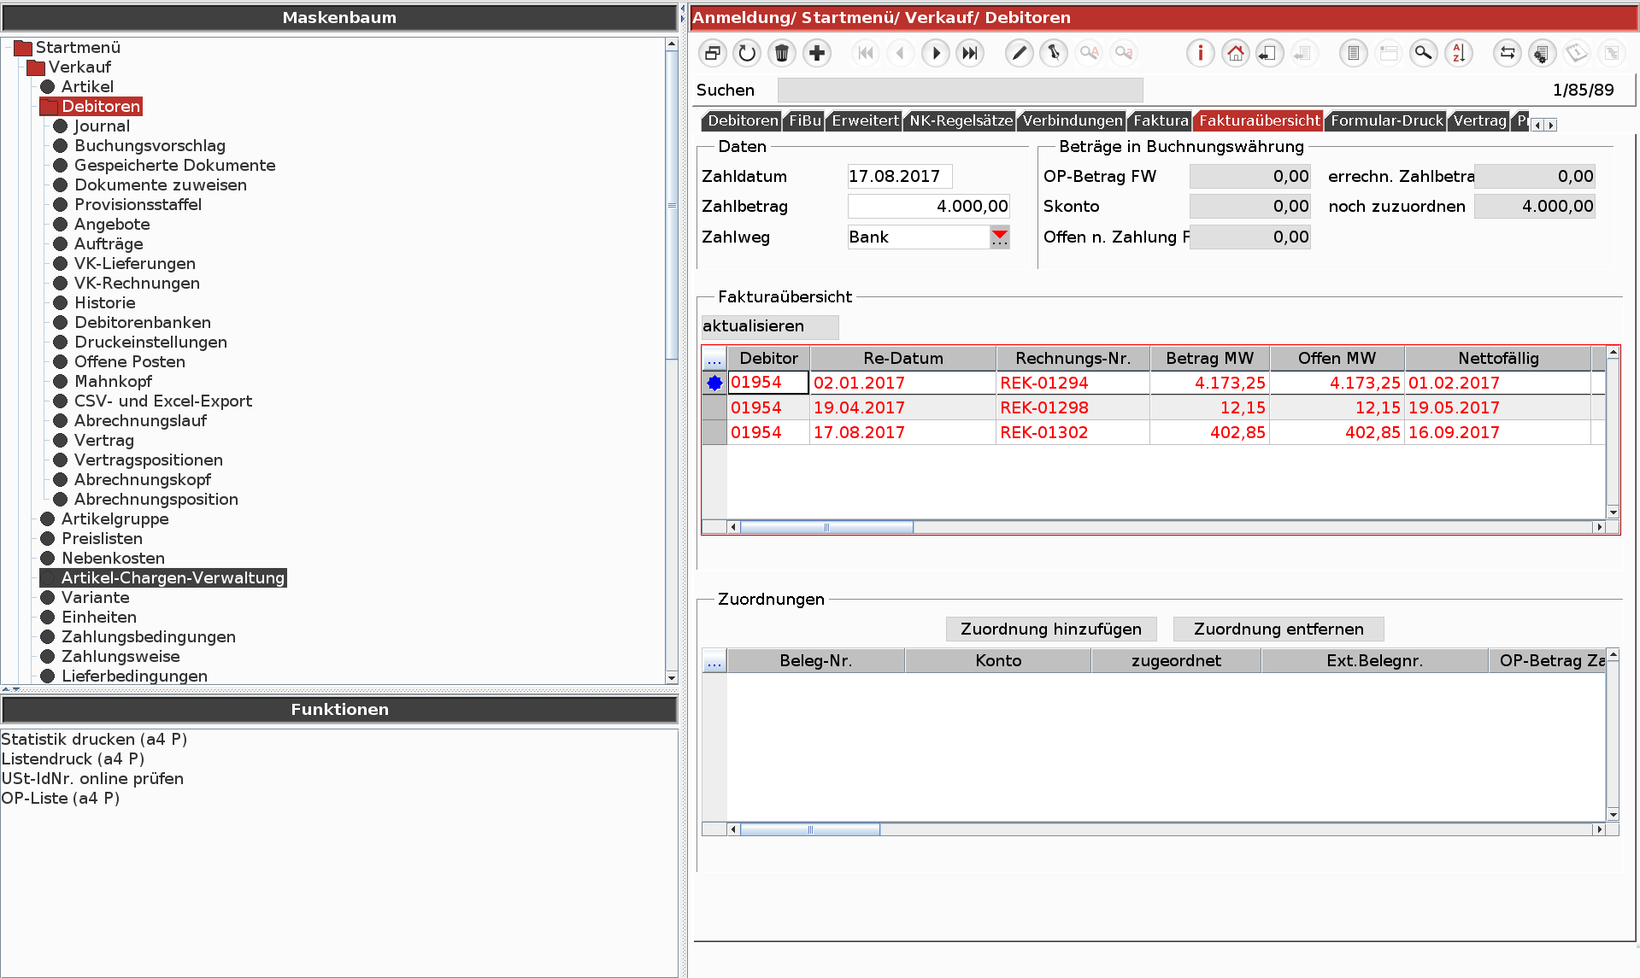The image size is (1640, 978).
Task: Click the trash can delete icon
Action: point(782,54)
